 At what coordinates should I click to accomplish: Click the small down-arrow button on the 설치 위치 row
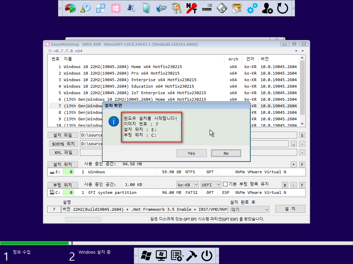click(293, 165)
